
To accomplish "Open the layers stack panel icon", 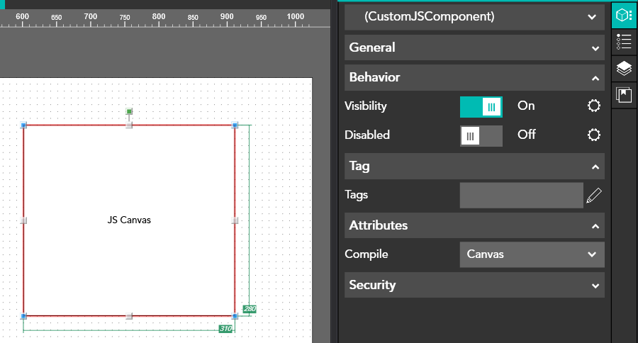I will pyautogui.click(x=624, y=68).
